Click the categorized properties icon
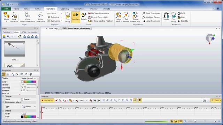Image resolution: width=223 pixels, height=125 pixels. click(x=4, y=74)
